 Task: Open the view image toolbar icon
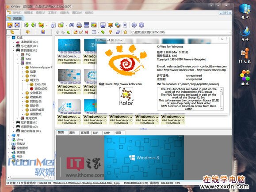pos(10,25)
